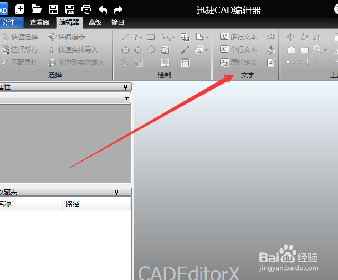This screenshot has height=280, width=338.
Task: Select the Move tool icon
Action: [290, 37]
